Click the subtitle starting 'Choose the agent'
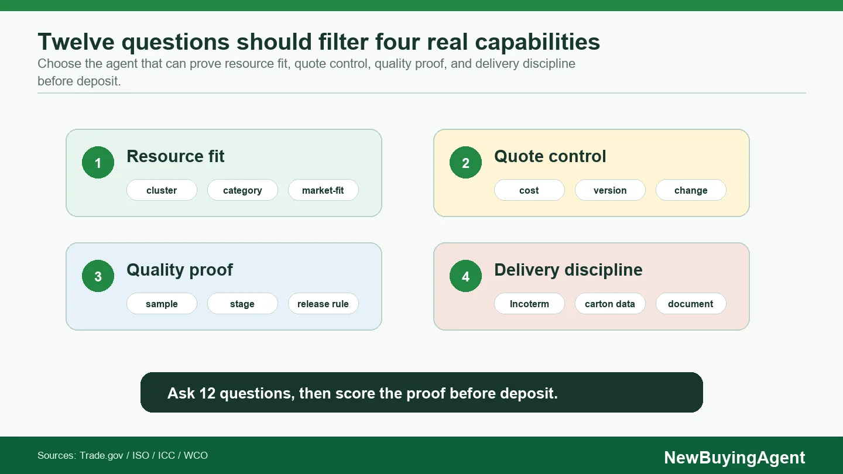The height and width of the screenshot is (474, 843). coord(306,72)
